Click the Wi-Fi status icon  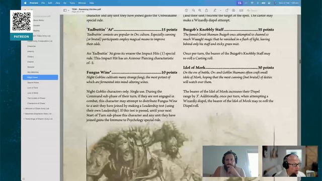click(x=252, y=3)
